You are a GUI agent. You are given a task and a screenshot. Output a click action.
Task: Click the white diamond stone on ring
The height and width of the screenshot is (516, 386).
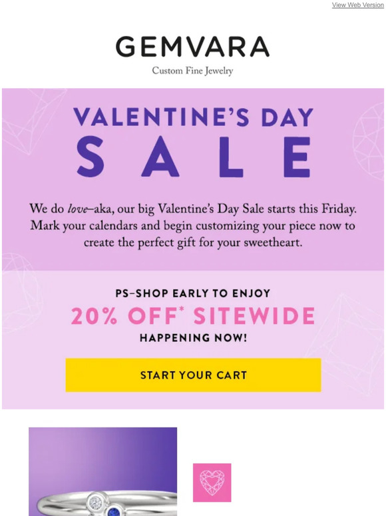(96, 502)
